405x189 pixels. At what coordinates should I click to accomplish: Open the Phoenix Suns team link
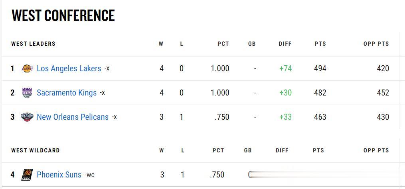[x=59, y=175]
